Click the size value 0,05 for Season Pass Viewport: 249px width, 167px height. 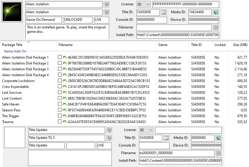click(x=244, y=110)
